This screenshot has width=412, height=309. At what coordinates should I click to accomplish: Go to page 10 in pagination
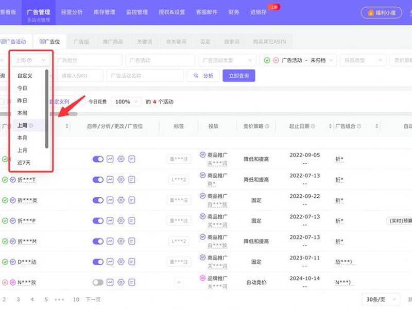(76, 299)
